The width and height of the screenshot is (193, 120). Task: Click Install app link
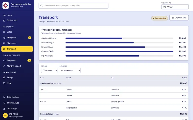pyautogui.click(x=17, y=108)
